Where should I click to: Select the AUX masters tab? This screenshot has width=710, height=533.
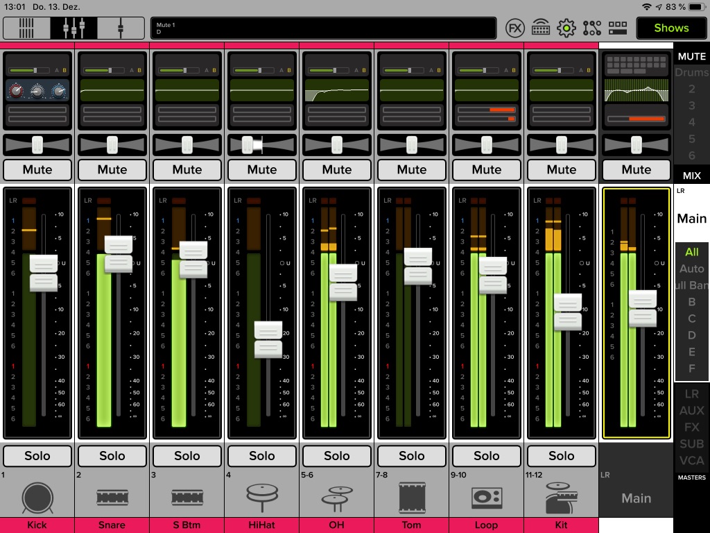point(691,410)
